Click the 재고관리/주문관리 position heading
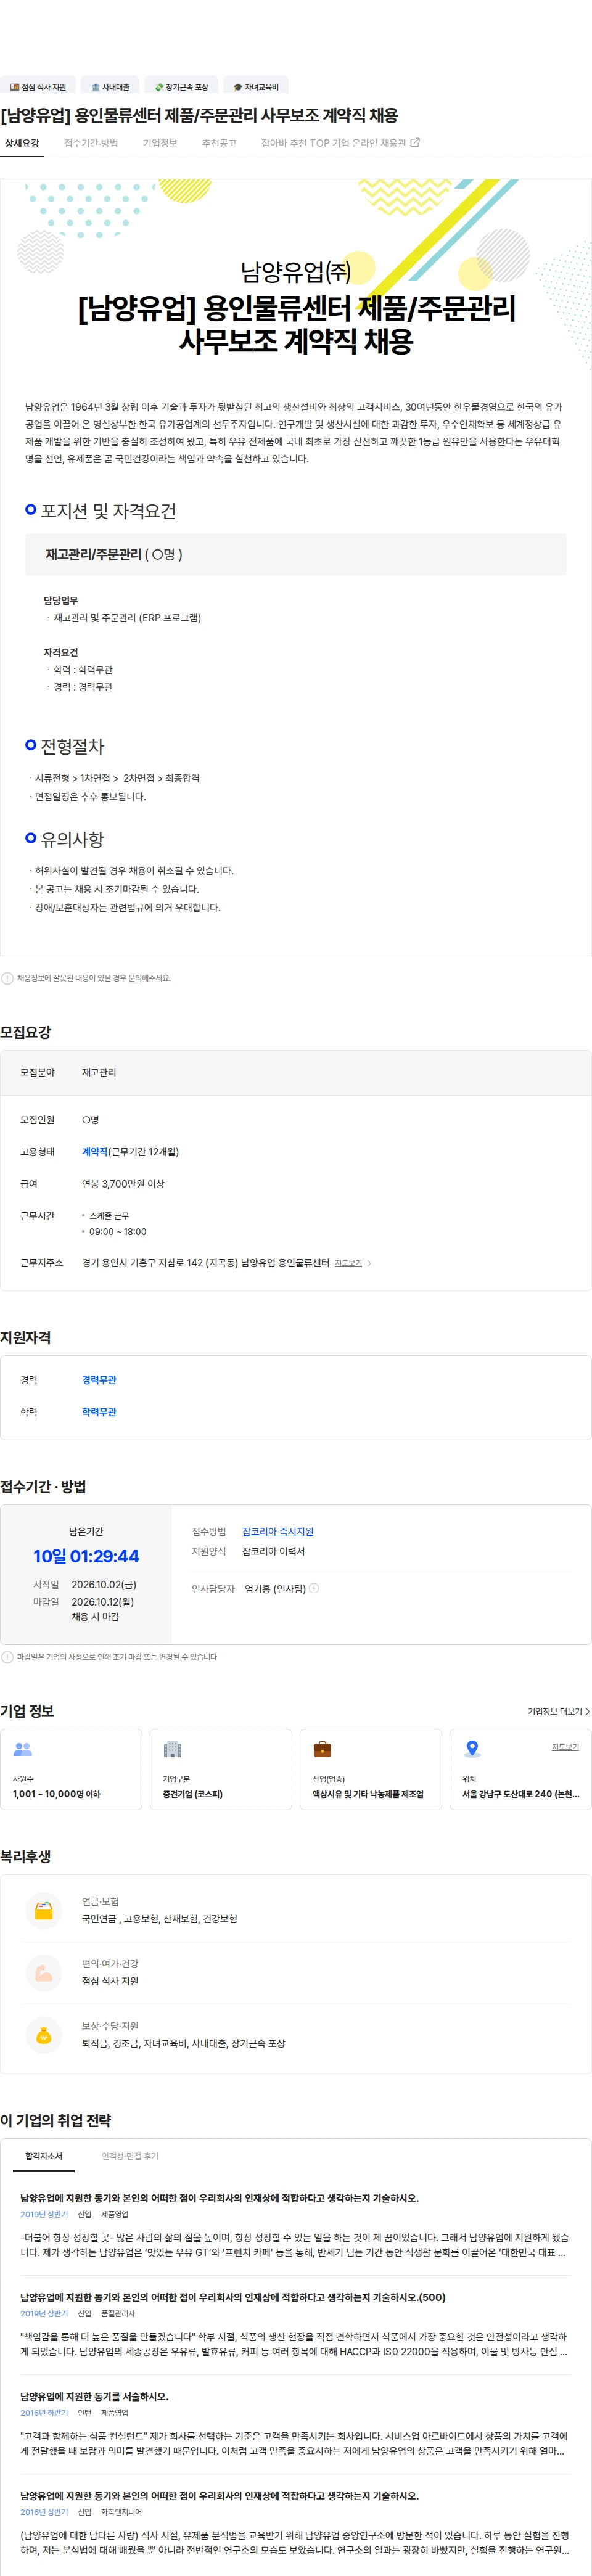This screenshot has height=2576, width=592. [x=113, y=554]
